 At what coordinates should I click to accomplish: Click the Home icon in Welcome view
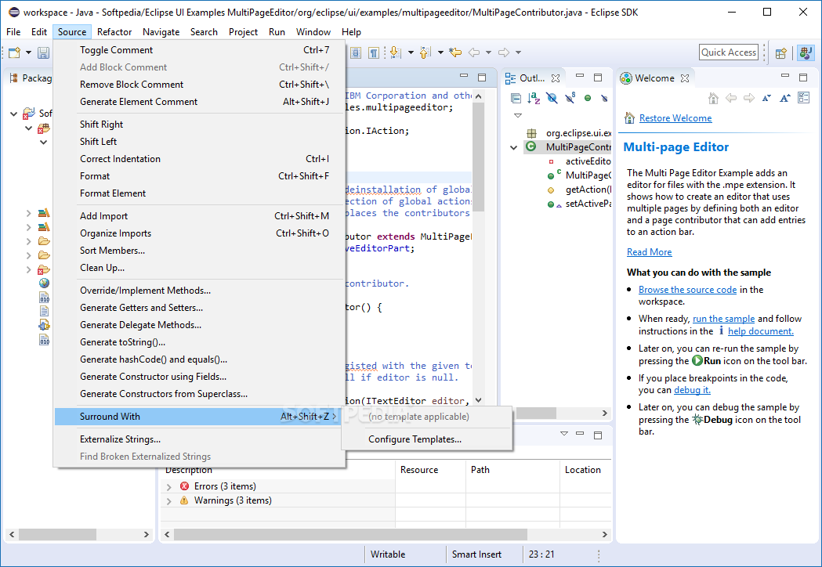pyautogui.click(x=713, y=98)
